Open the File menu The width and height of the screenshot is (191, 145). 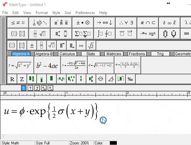click(5, 13)
